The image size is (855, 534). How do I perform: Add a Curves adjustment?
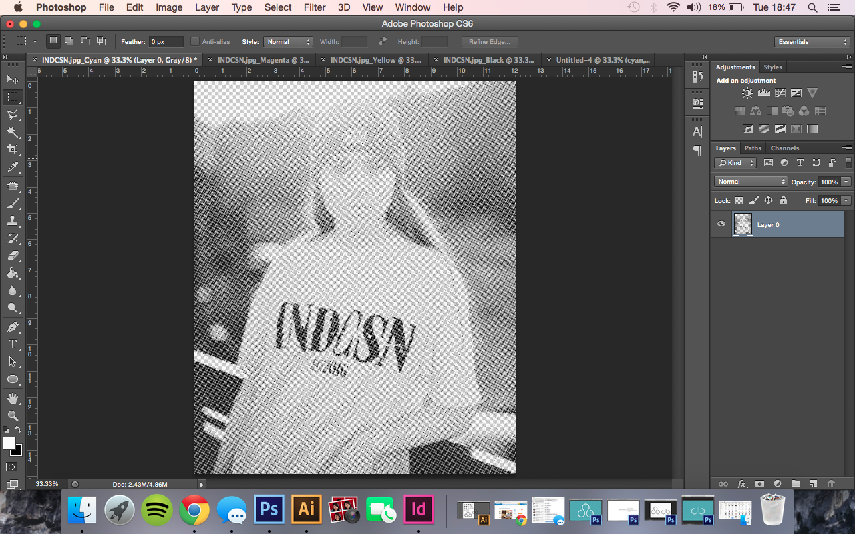pos(780,93)
